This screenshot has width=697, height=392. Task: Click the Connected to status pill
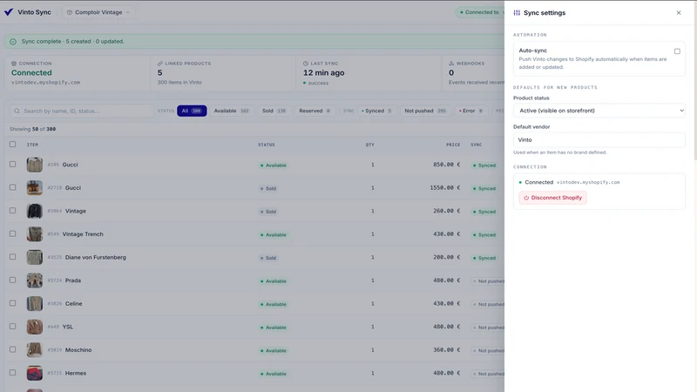pyautogui.click(x=481, y=12)
